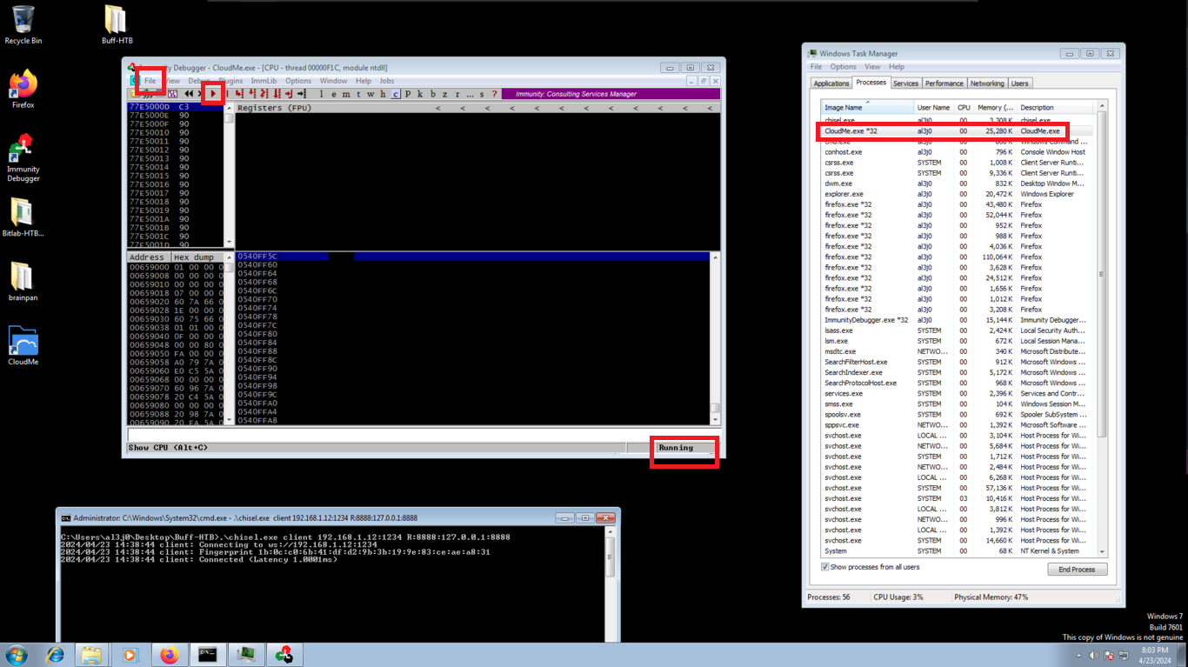The height and width of the screenshot is (667, 1188).
Task: Show Hardware breakpoints with the 'z' button
Action: click(444, 94)
